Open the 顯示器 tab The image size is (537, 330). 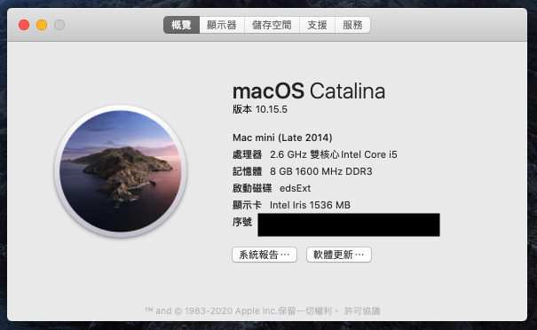coord(222,25)
